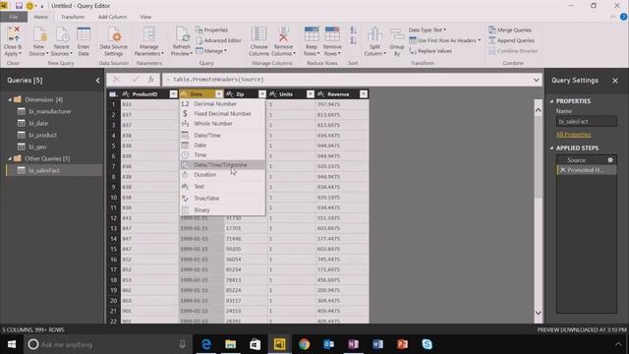The image size is (629, 354).
Task: Click Use First Row As Headers
Action: [444, 40]
